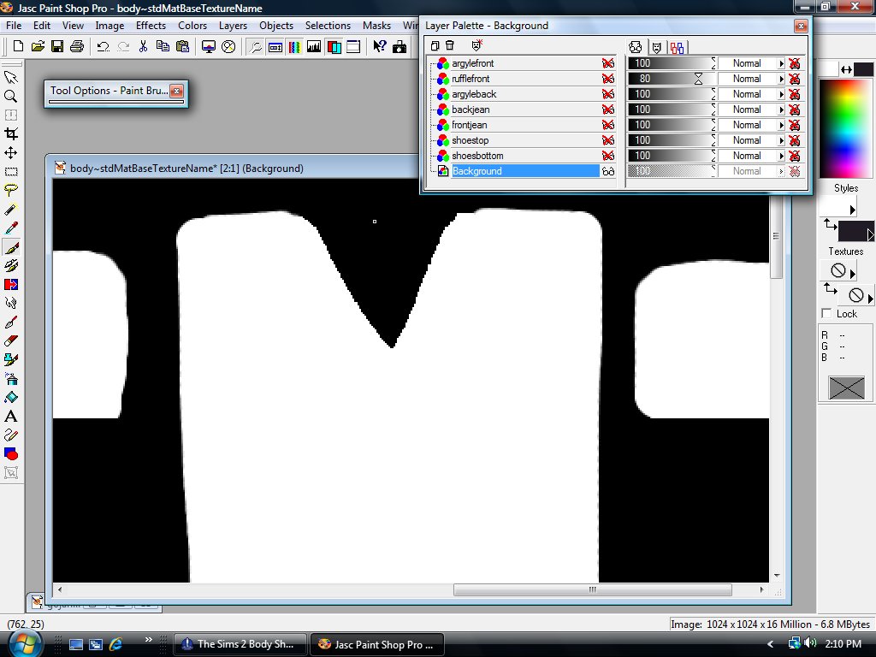Click the Save icon in the toolbar
876x657 pixels.
tap(57, 46)
